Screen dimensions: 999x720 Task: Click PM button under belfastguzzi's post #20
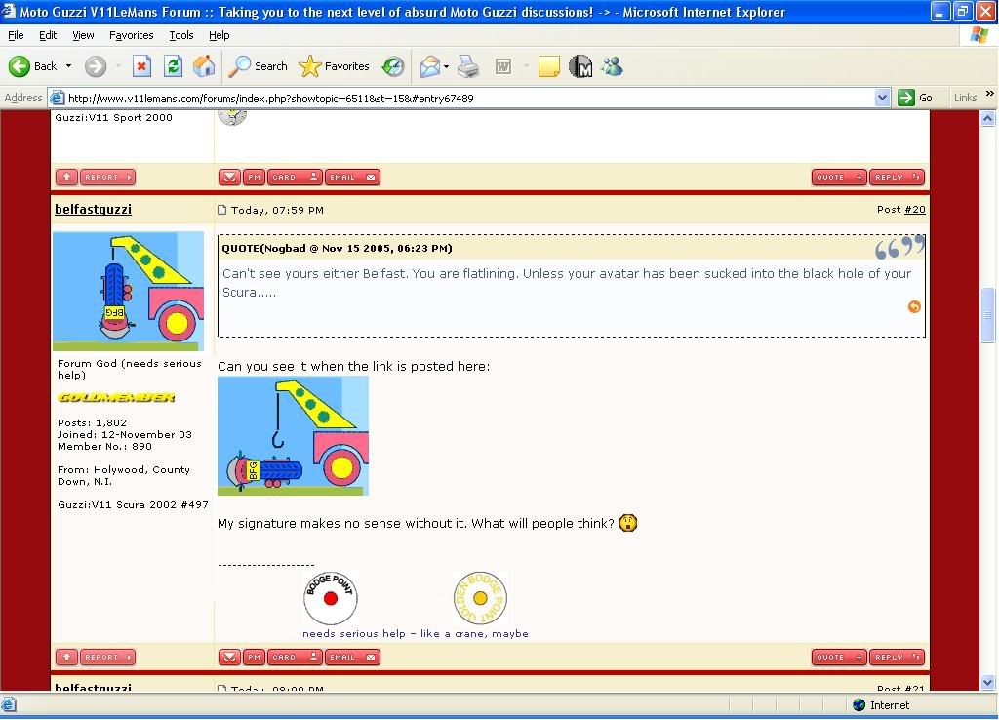(255, 657)
